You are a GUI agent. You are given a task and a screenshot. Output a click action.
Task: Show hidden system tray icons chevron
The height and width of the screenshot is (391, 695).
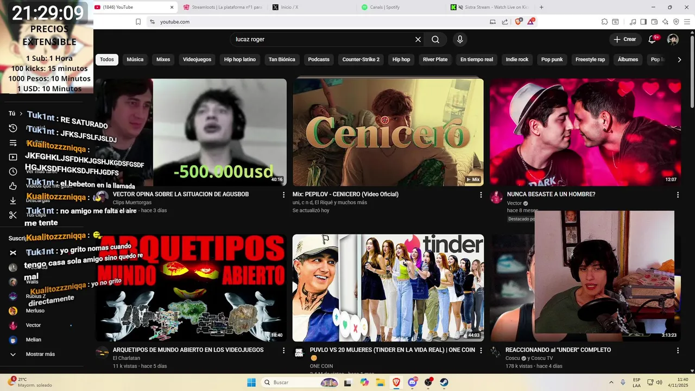click(611, 382)
